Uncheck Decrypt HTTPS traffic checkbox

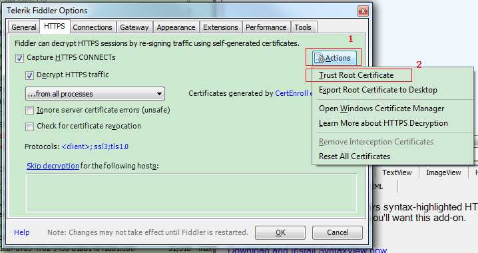(29, 75)
